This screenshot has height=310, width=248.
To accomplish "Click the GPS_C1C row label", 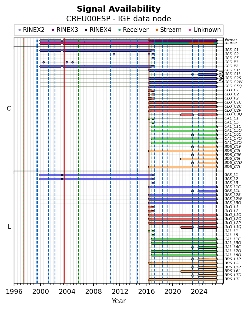I will click(x=233, y=70).
